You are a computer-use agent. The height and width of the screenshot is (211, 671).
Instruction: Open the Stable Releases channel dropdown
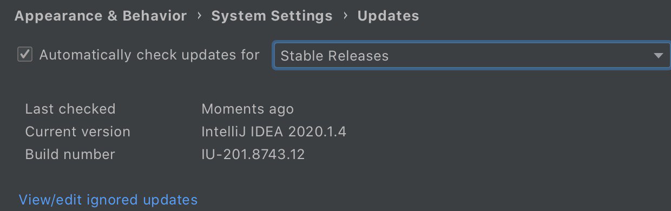(472, 55)
